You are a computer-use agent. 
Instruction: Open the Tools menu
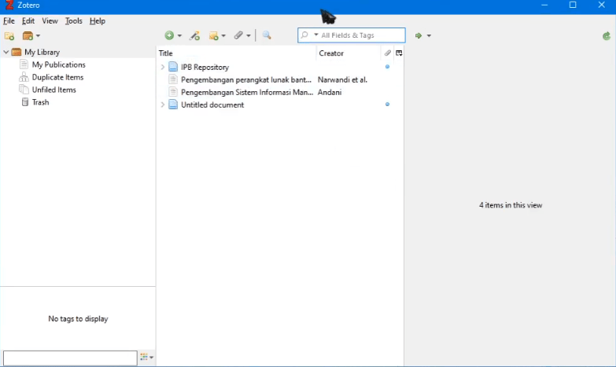[x=73, y=21]
